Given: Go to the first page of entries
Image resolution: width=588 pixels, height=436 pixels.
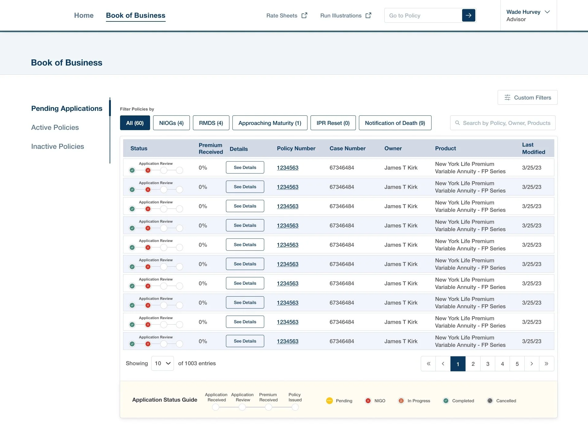Looking at the screenshot, I should point(428,364).
